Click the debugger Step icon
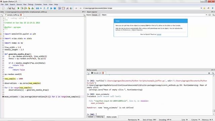The height and width of the screenshot is (121, 215). (41, 8)
